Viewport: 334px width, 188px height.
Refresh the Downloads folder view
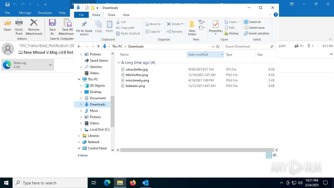coord(218,46)
